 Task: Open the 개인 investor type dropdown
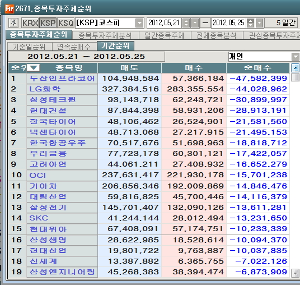tap(296, 57)
